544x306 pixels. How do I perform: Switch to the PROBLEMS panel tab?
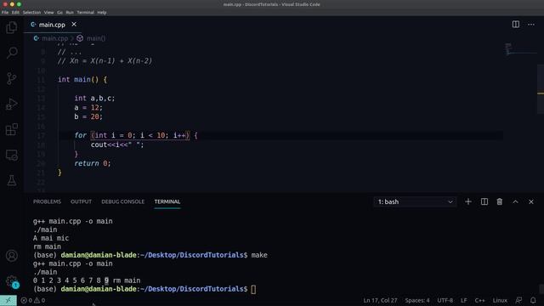click(48, 201)
